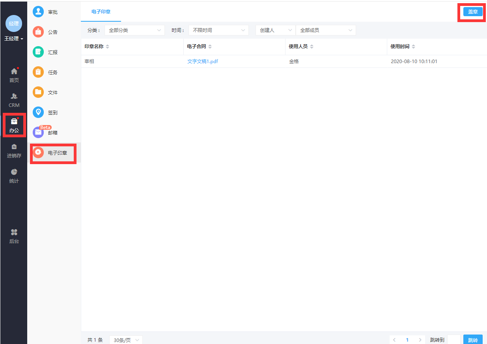The height and width of the screenshot is (344, 487).
Task: Click the 跳转到 page number input
Action: [x=454, y=340]
